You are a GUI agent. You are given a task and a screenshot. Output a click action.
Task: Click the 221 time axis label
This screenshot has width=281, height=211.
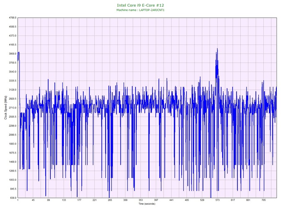[x=95, y=200]
